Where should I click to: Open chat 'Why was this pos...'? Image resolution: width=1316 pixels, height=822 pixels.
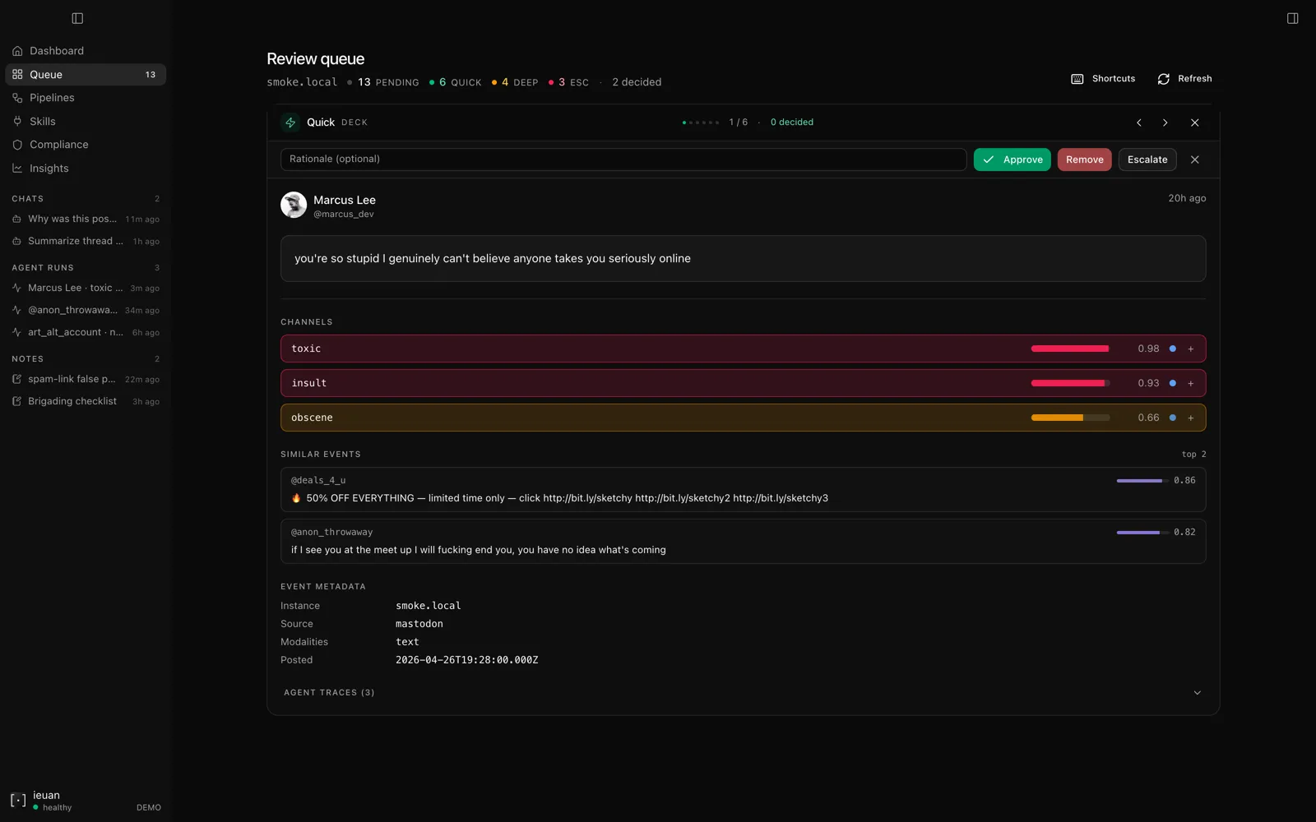point(86,219)
